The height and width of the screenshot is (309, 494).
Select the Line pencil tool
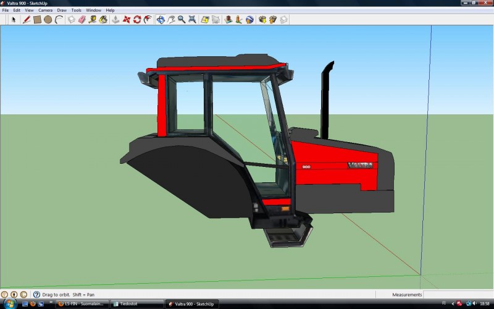pyautogui.click(x=27, y=20)
